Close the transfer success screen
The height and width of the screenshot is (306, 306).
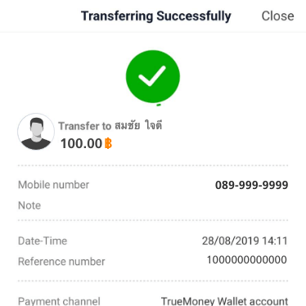pos(277,16)
